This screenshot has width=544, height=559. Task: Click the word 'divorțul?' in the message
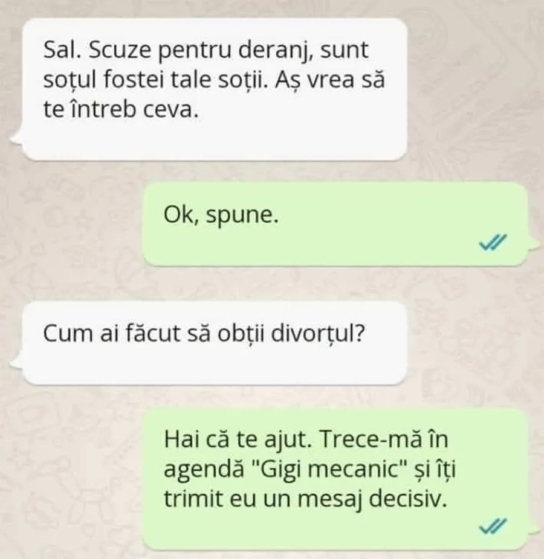point(318,334)
